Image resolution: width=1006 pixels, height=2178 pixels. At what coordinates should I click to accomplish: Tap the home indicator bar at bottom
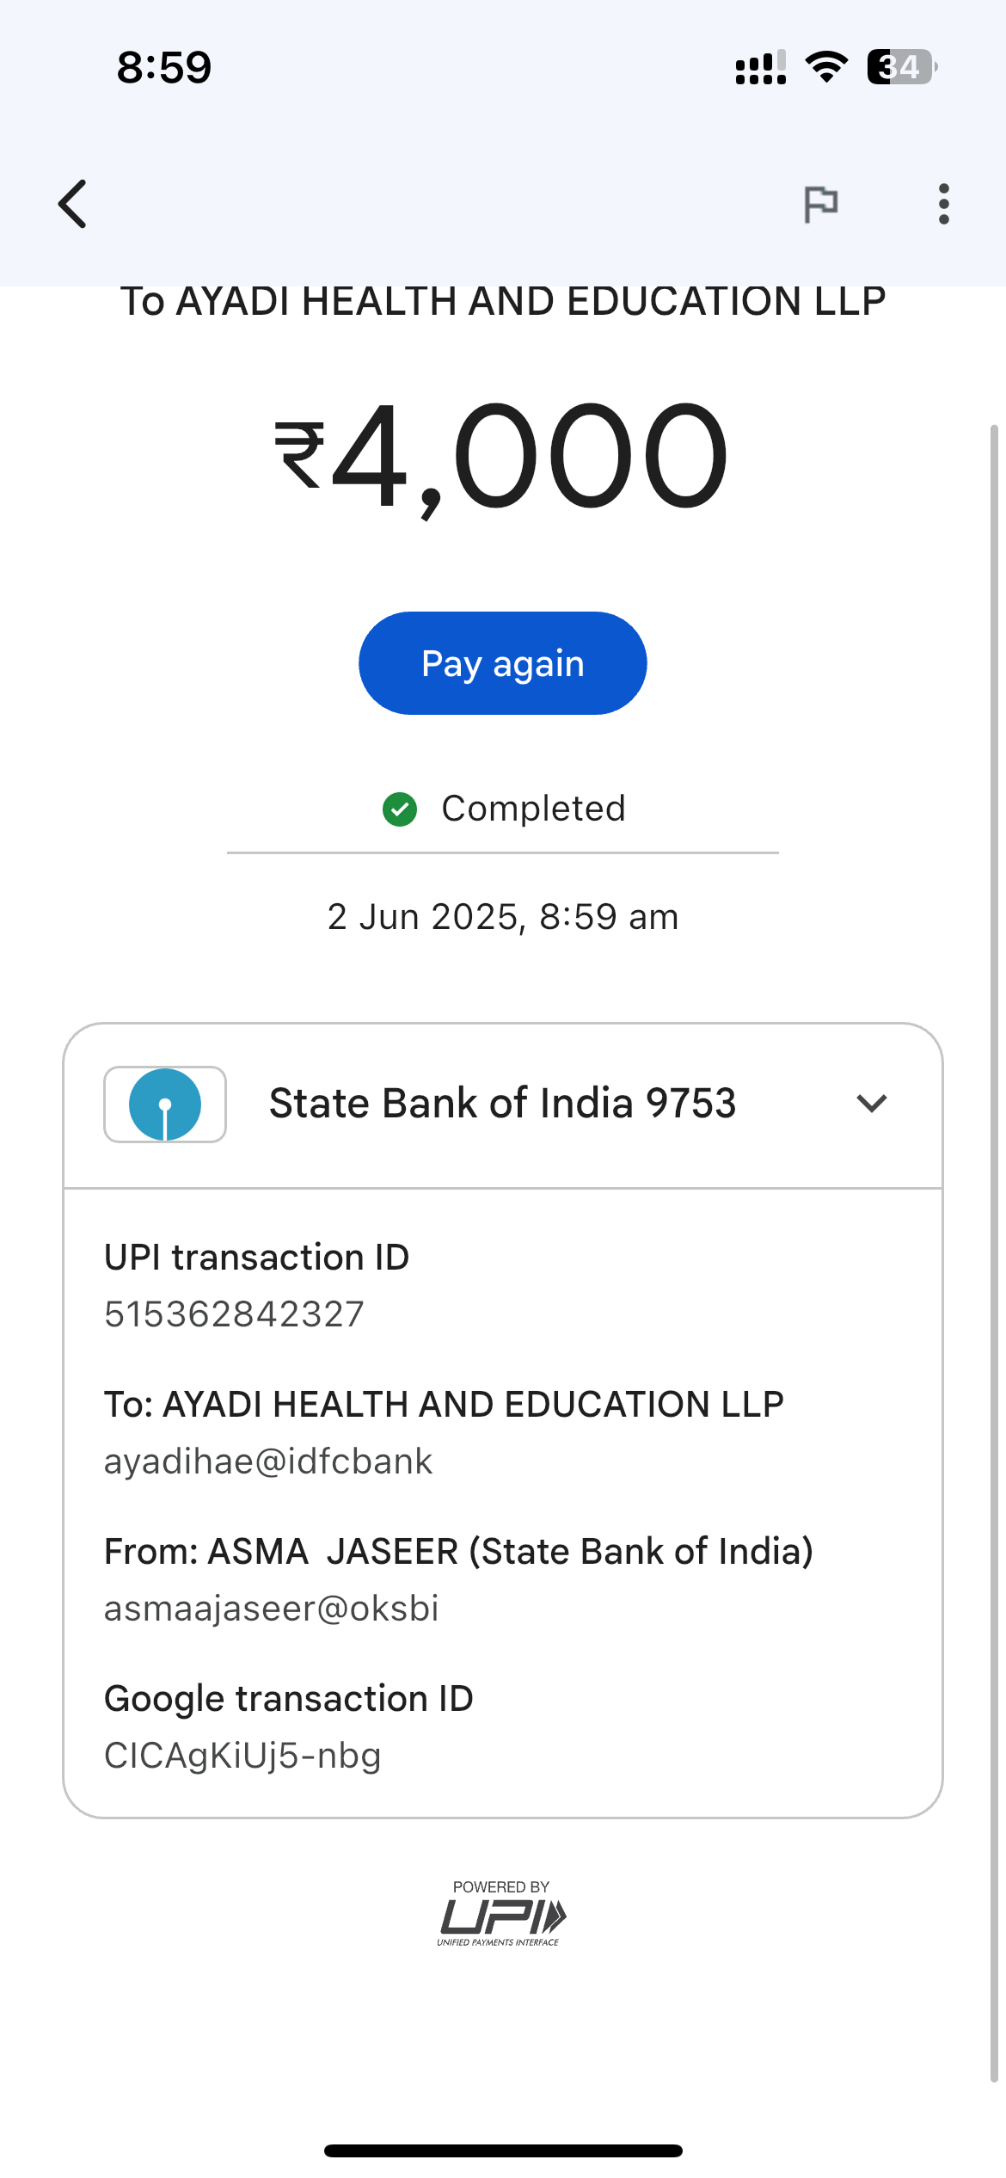503,2150
